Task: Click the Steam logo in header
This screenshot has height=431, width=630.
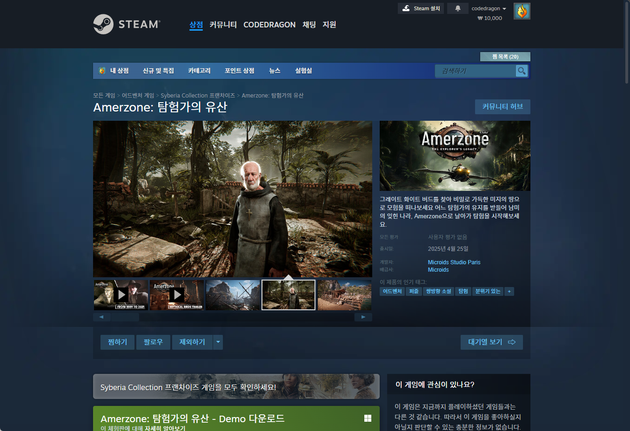Action: (x=127, y=24)
